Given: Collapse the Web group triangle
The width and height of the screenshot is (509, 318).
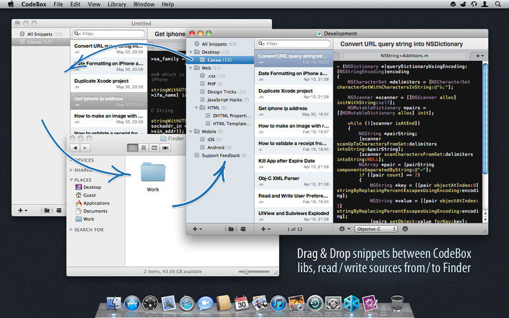Looking at the screenshot, I should point(191,68).
